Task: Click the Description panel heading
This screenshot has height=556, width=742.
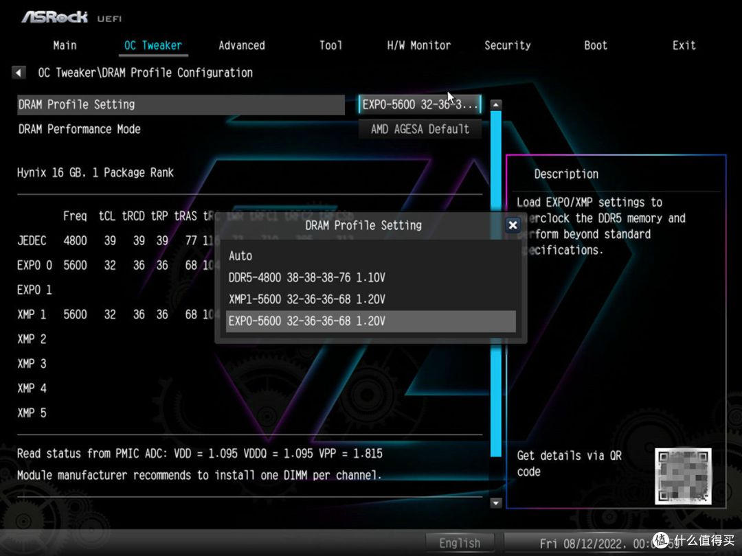Action: [566, 174]
